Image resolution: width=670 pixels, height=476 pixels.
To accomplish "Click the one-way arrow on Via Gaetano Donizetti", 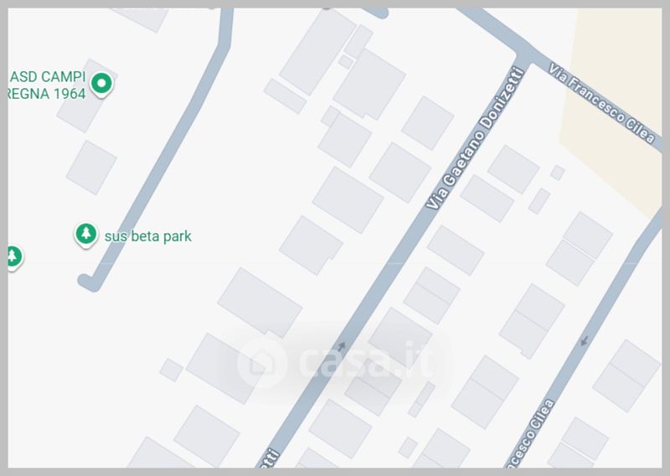I will 342,345.
